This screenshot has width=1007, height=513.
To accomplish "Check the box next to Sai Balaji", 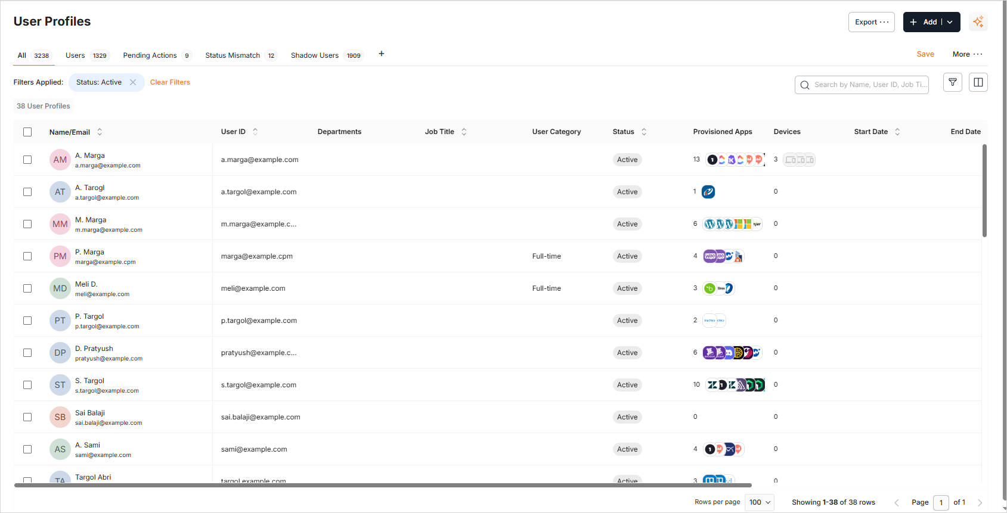I will 27,417.
